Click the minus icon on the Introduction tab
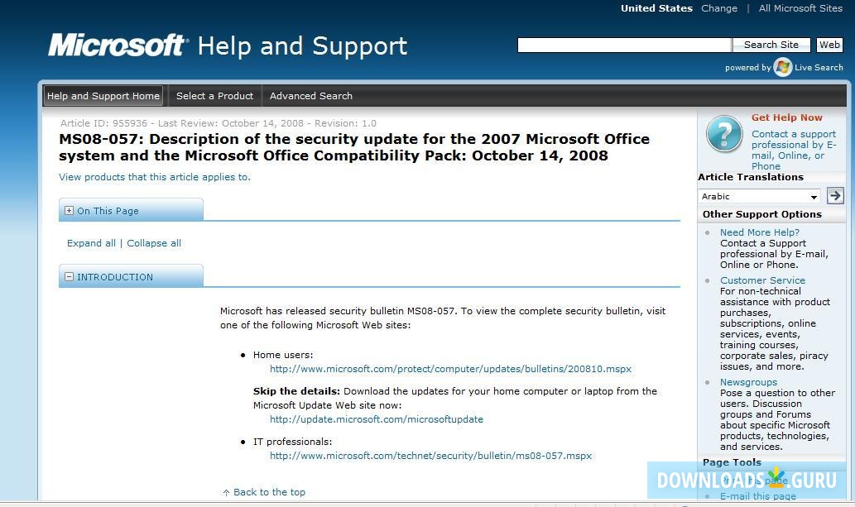855x507 pixels. (x=70, y=276)
